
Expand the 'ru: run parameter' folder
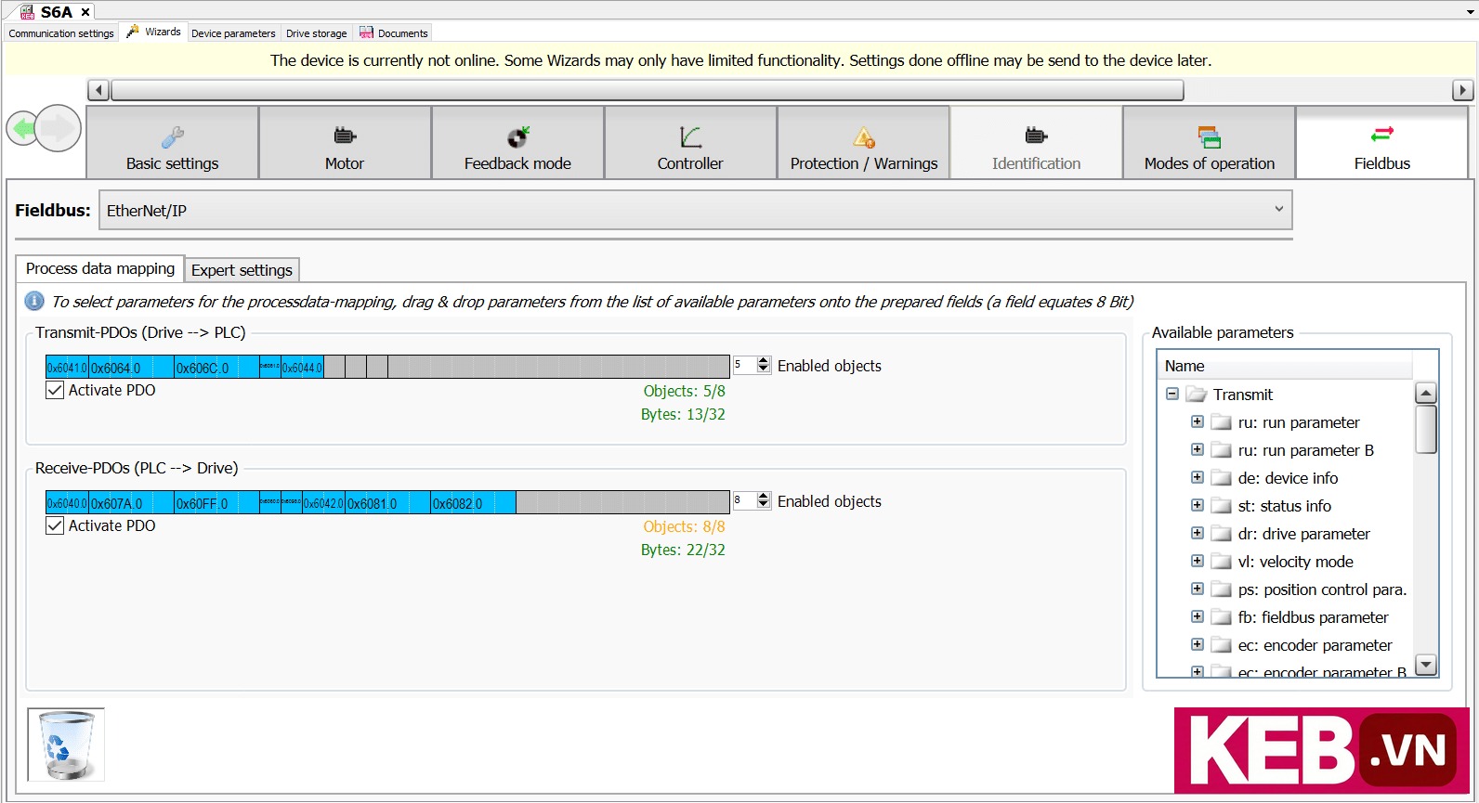[x=1198, y=421]
